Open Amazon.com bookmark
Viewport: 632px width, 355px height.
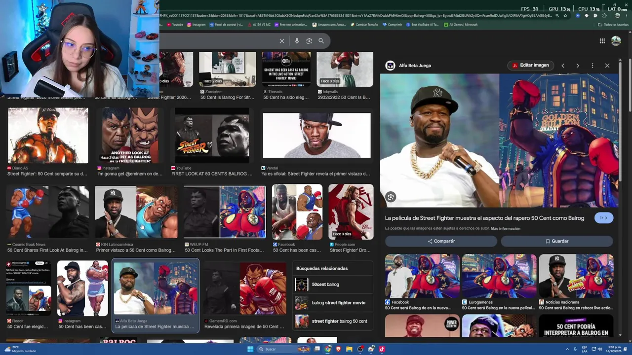[329, 25]
